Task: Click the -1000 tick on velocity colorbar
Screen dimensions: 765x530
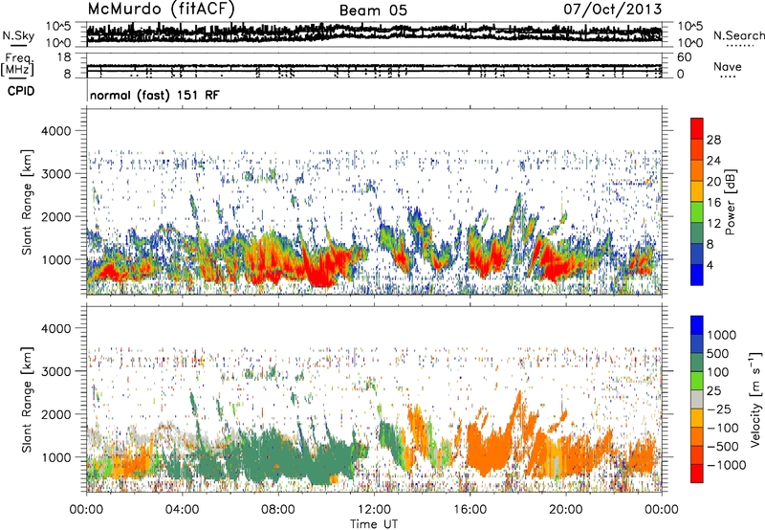Action: click(x=727, y=465)
